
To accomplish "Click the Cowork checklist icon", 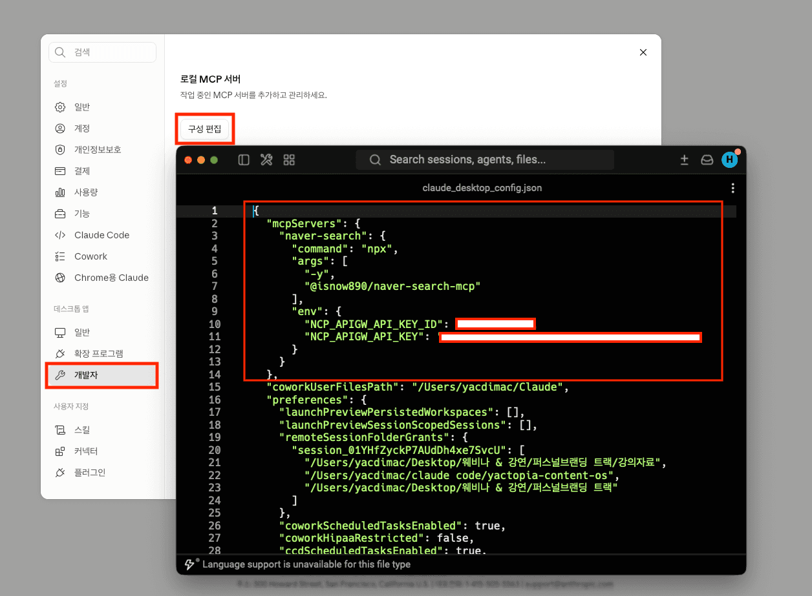I will 60,256.
